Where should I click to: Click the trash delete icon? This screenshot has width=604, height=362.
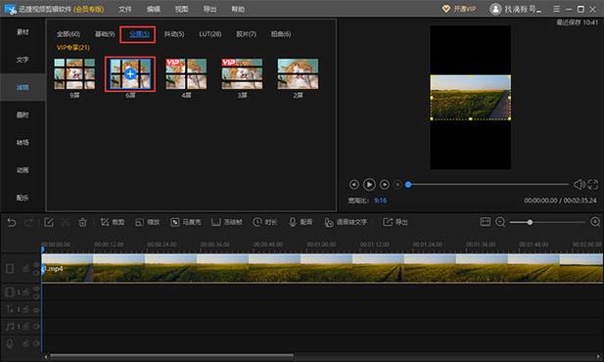point(82,222)
